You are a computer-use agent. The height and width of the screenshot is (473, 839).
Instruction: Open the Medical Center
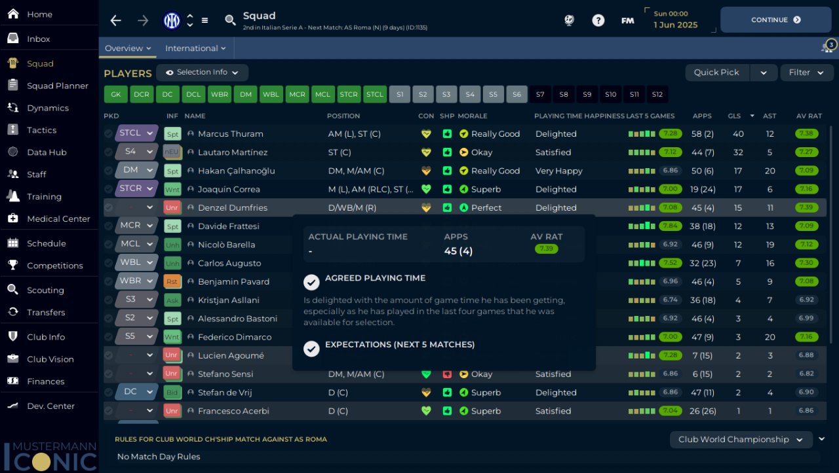tap(58, 219)
